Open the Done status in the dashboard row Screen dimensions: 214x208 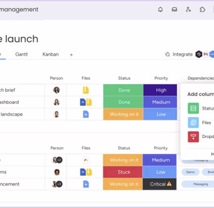123,102
